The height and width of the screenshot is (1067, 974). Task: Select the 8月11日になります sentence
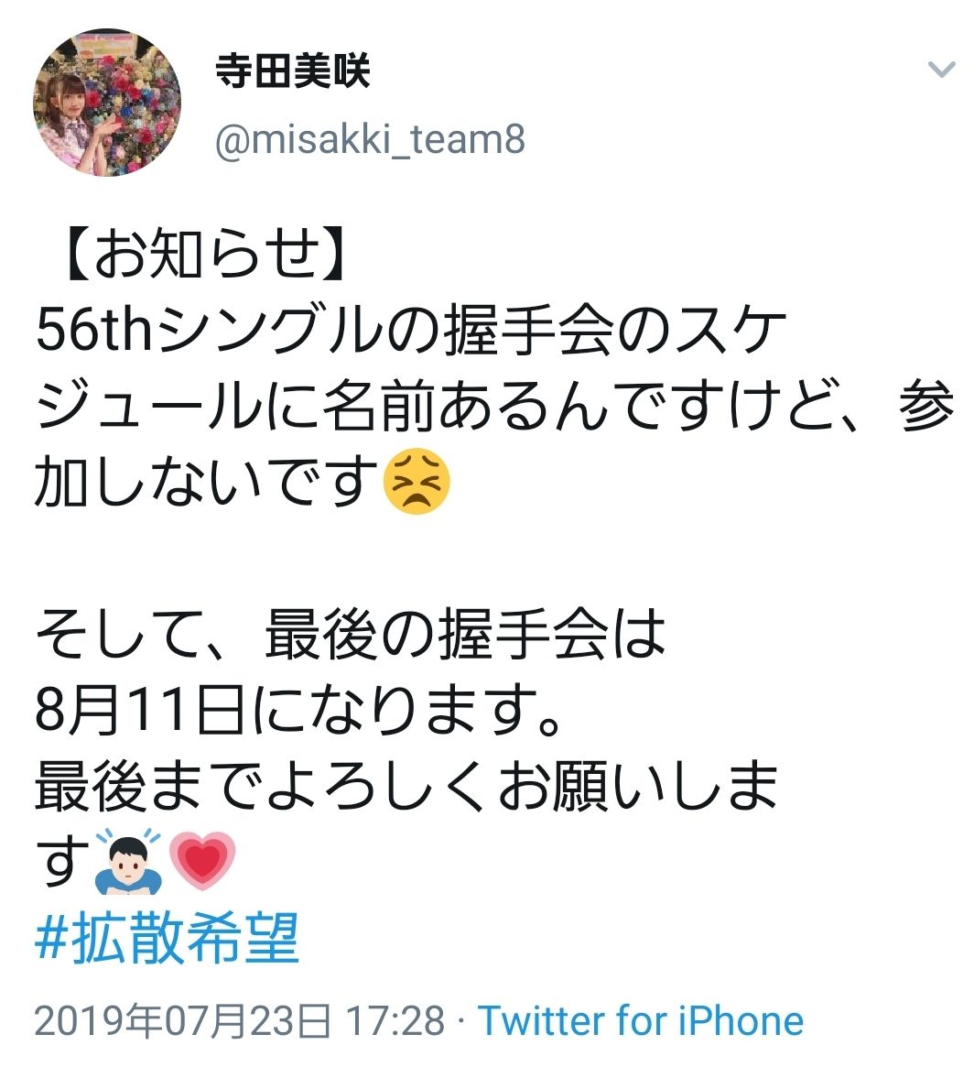(298, 710)
